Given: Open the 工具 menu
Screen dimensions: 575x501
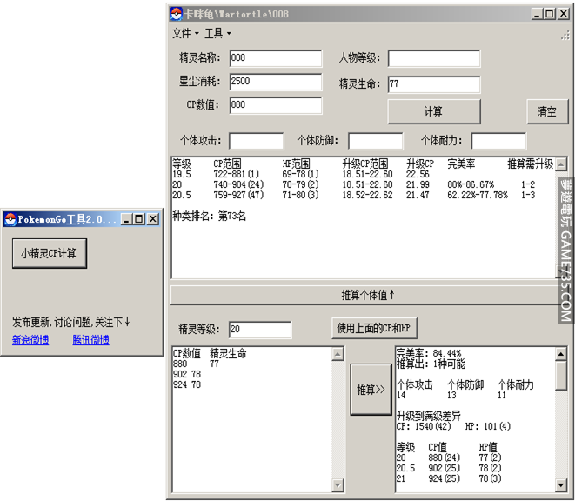Looking at the screenshot, I should click(217, 34).
